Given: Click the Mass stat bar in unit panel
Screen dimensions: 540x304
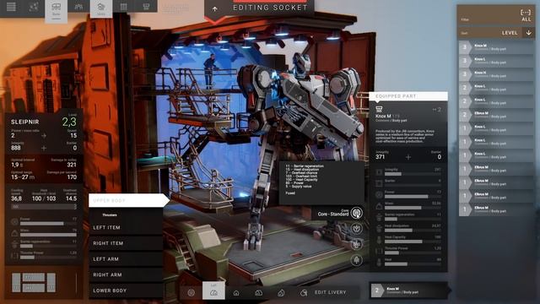Looking at the screenshot, I should pos(48,235).
